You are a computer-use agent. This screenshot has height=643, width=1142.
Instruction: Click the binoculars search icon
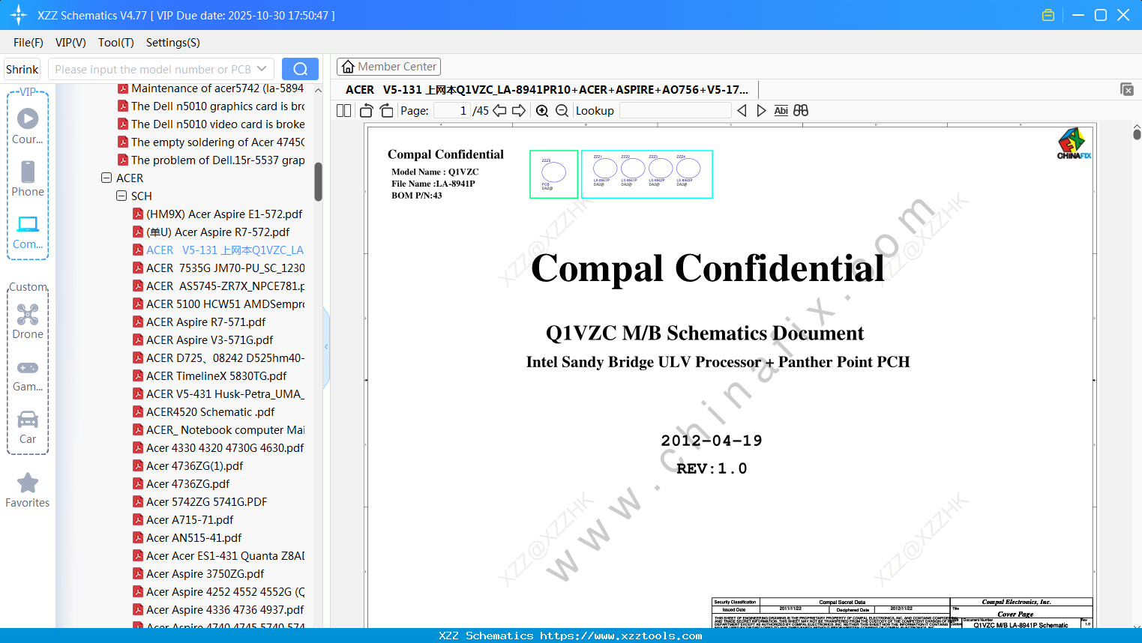point(801,111)
